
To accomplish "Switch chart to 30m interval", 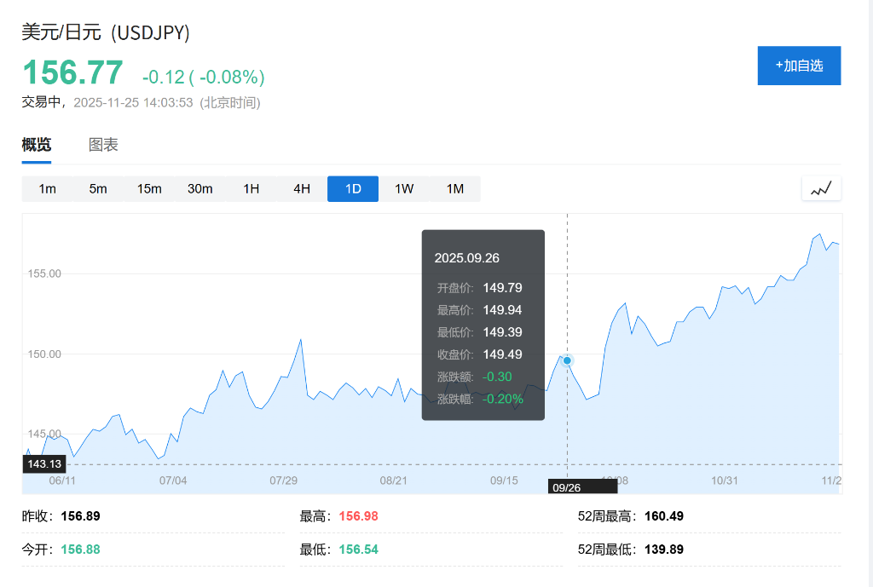I will pyautogui.click(x=200, y=189).
